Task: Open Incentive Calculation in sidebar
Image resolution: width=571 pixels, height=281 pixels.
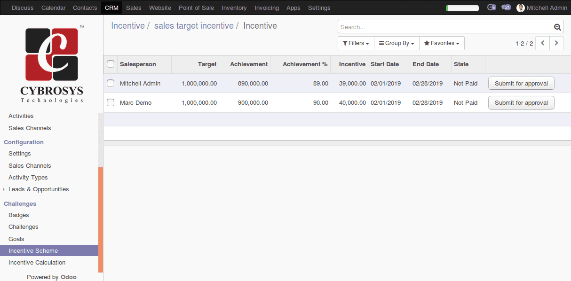Action: [x=37, y=262]
